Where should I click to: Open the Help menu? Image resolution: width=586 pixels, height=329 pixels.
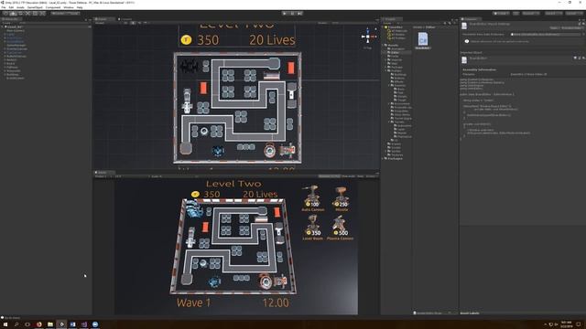(x=80, y=7)
